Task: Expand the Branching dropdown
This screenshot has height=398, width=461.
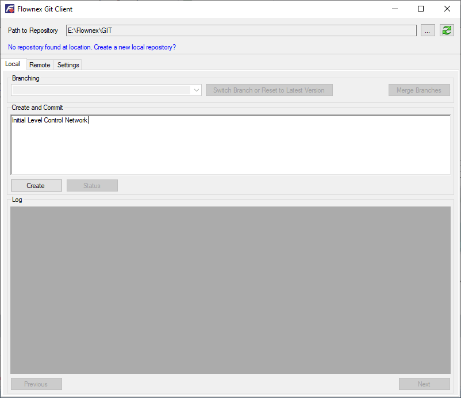Action: (x=196, y=90)
